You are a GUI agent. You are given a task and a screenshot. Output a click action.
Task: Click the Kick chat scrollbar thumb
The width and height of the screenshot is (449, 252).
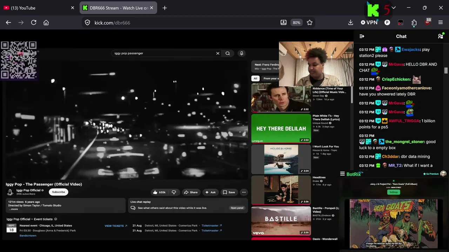click(x=446, y=71)
